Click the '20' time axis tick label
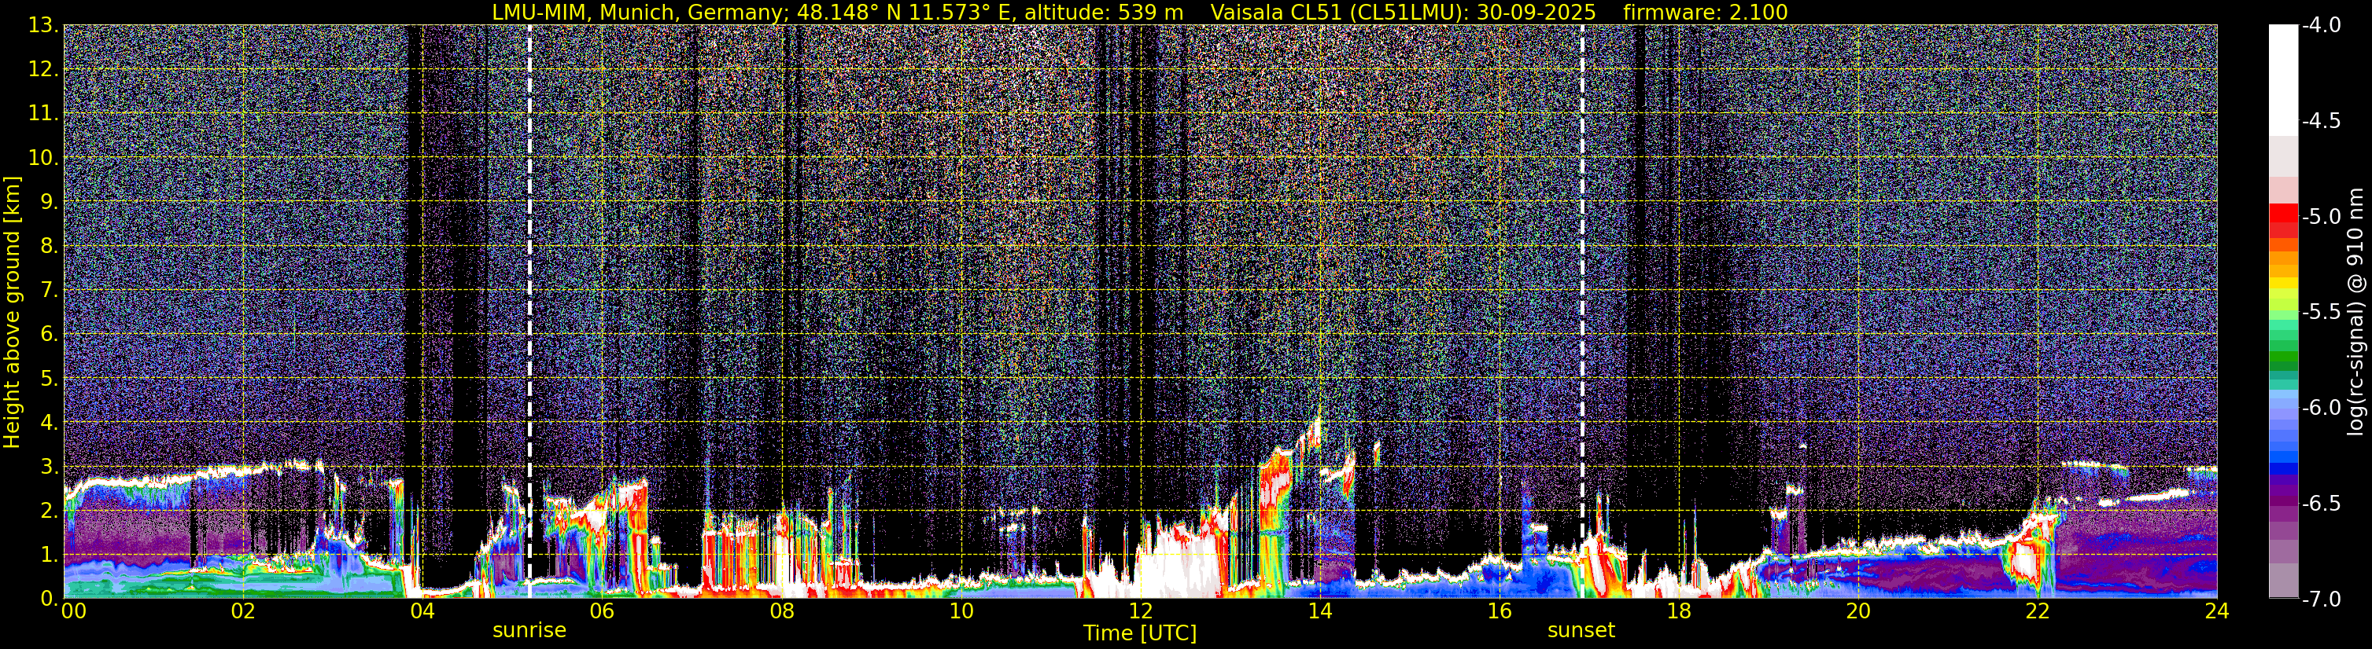The width and height of the screenshot is (2372, 649). point(1859,611)
